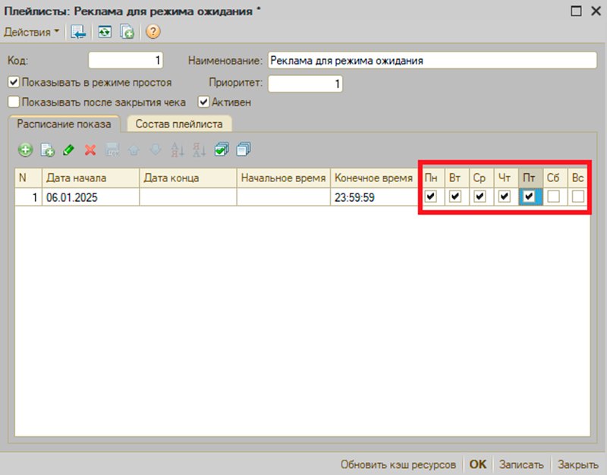Check all days with the set-flags icon
Viewport: 607px width, 475px height.
[x=222, y=149]
